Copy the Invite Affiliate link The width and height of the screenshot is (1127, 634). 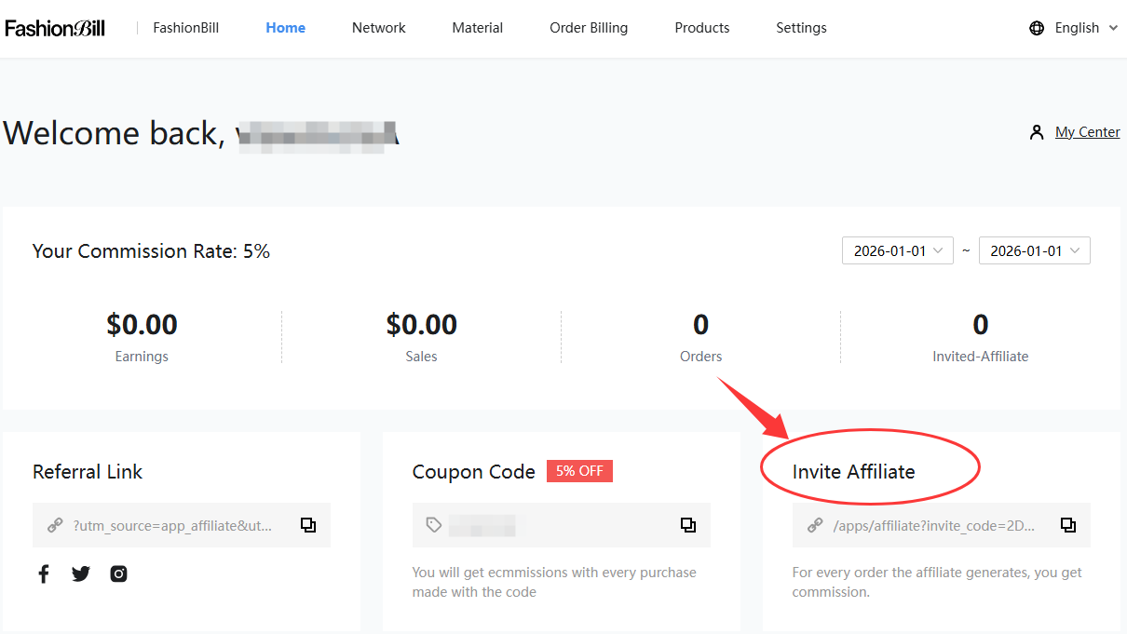(x=1068, y=525)
